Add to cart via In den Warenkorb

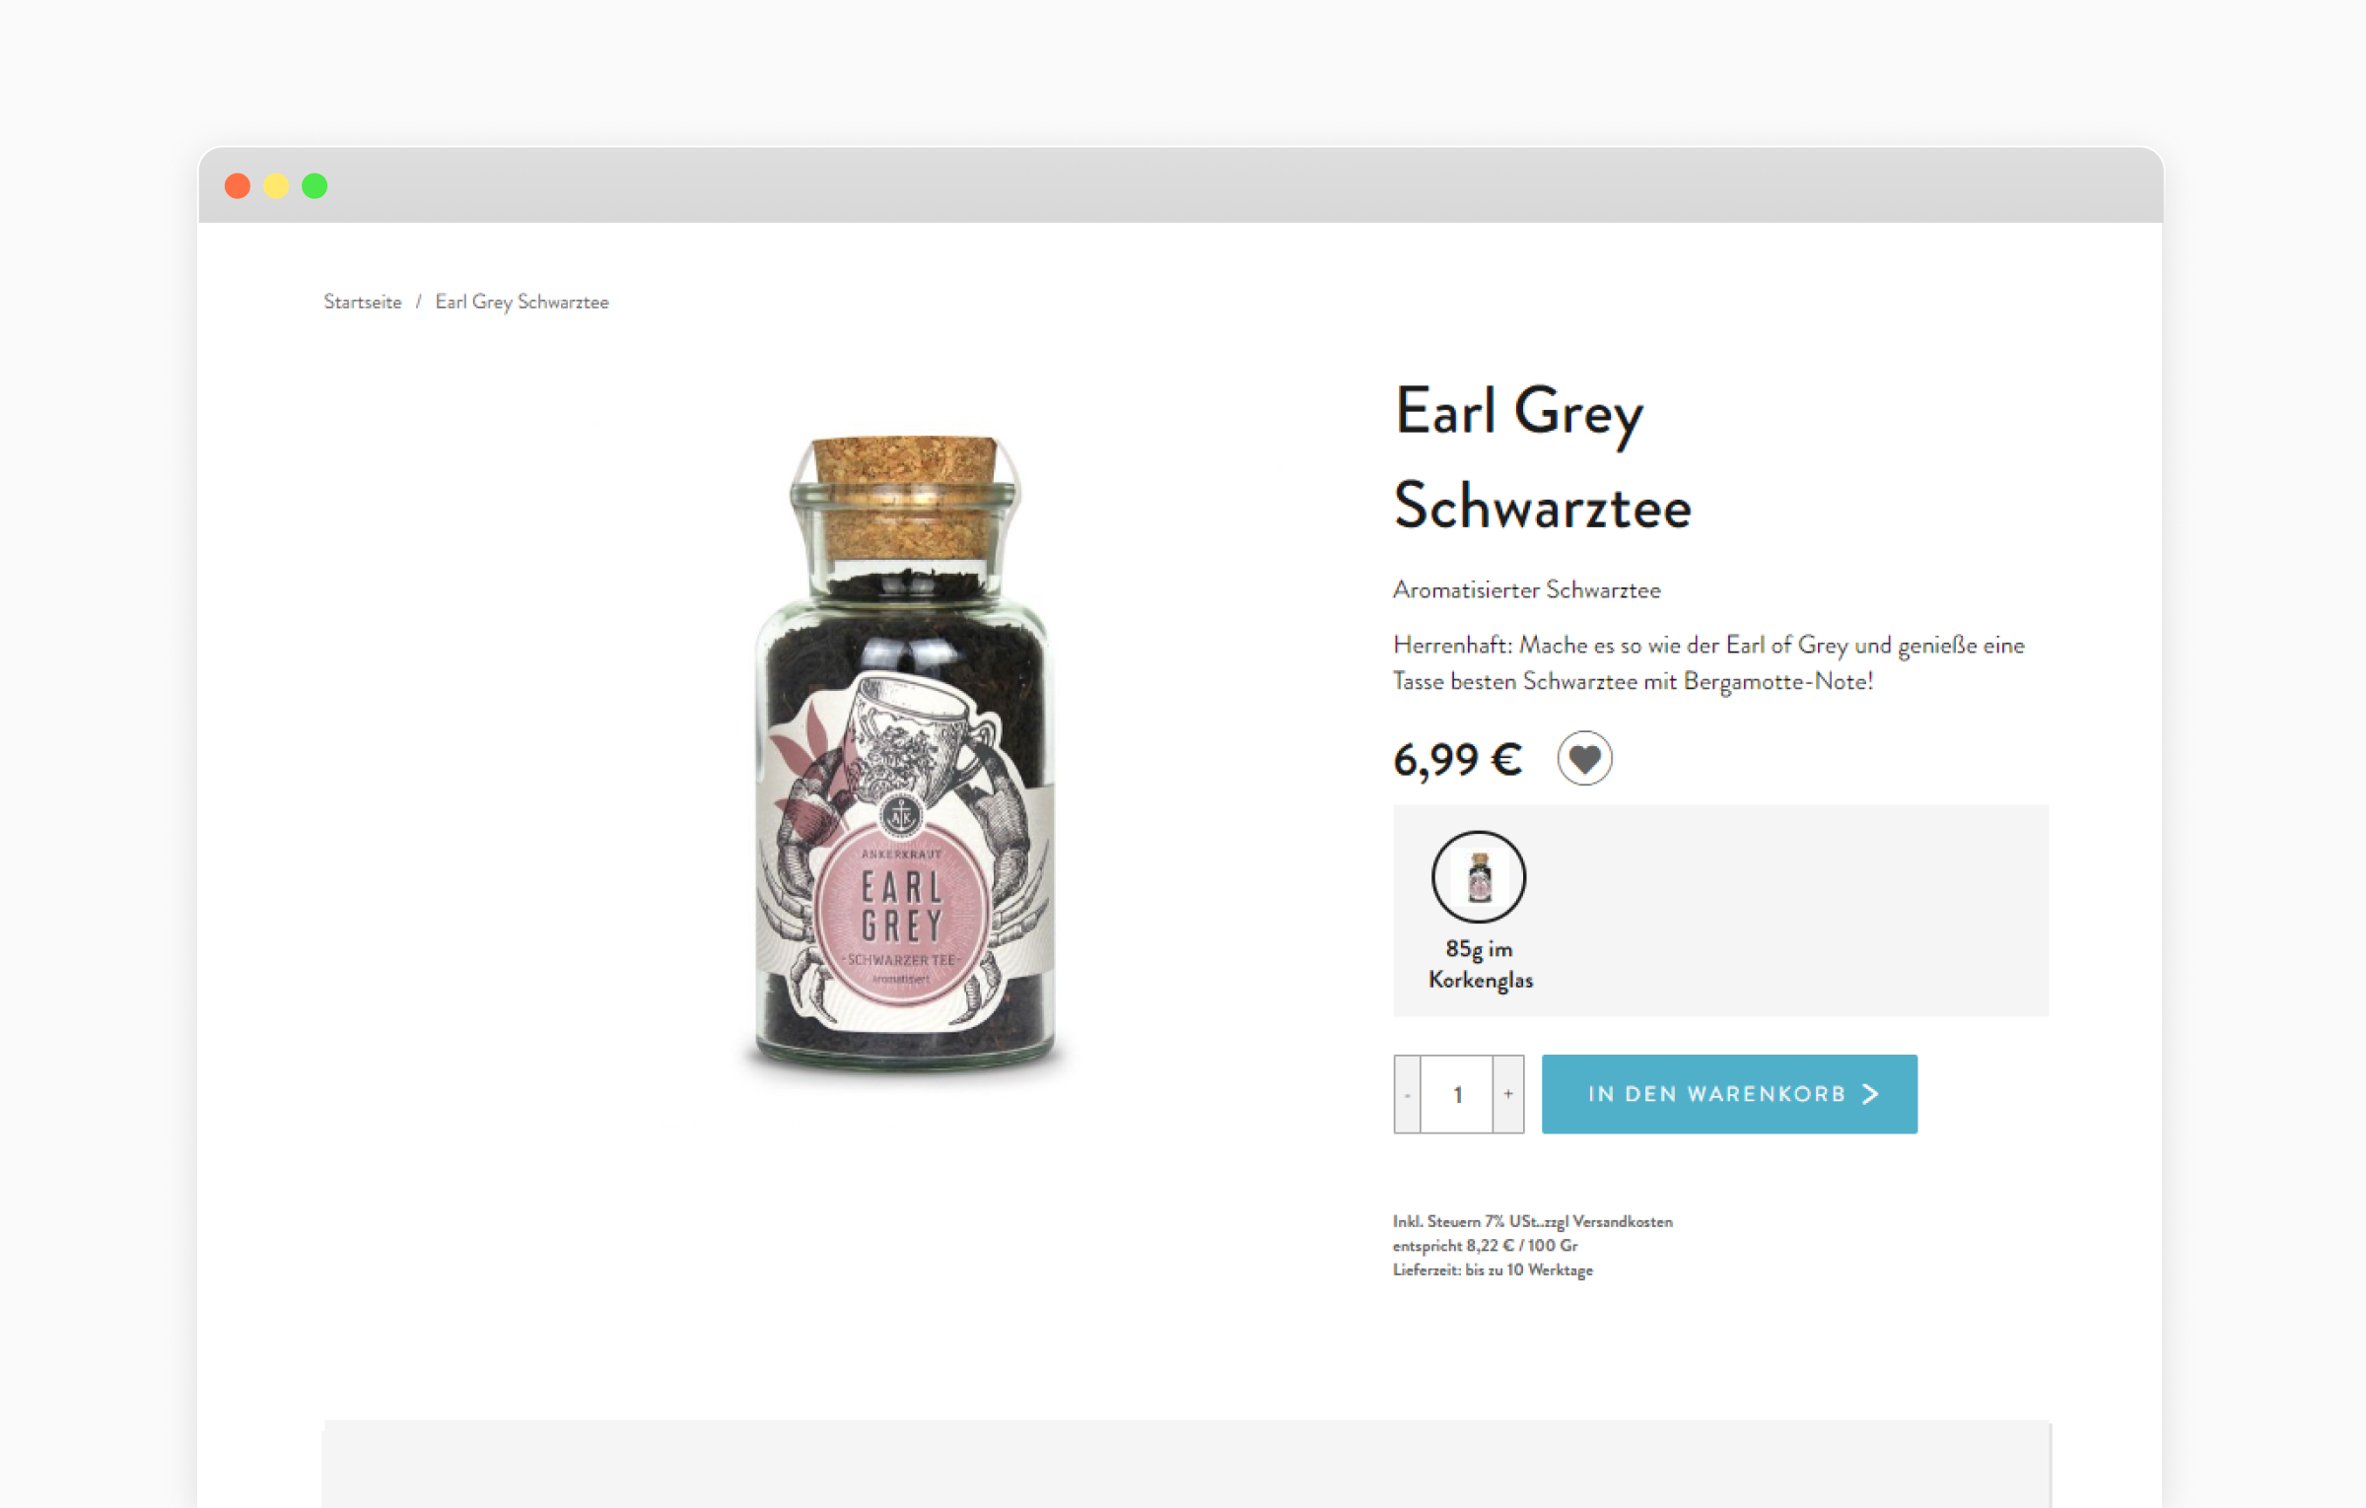pos(1729,1094)
